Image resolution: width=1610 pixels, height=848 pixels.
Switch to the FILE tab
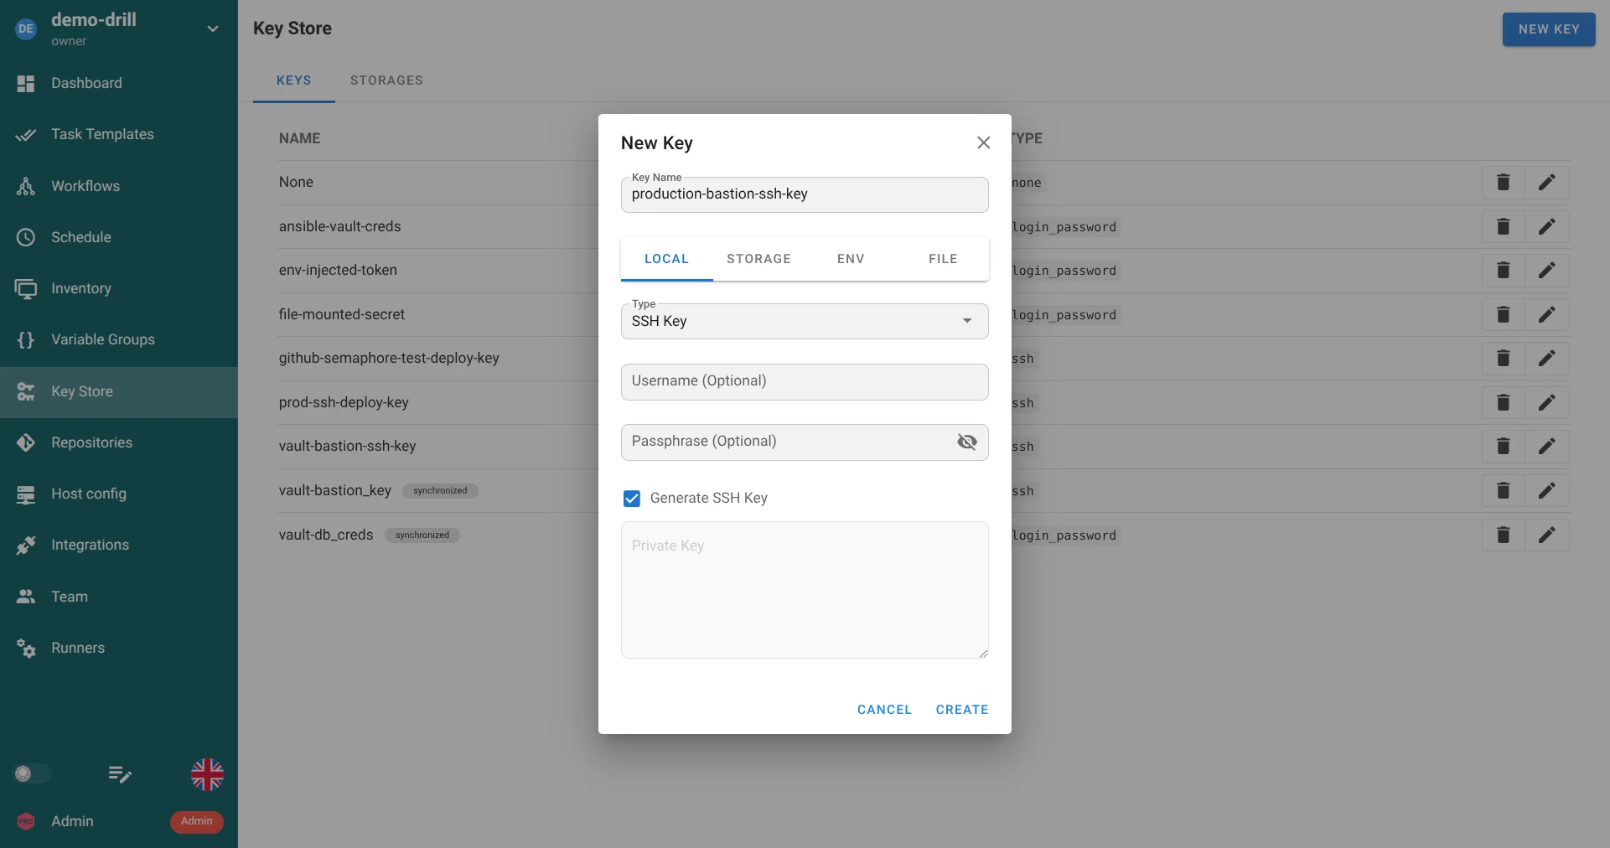pos(943,259)
